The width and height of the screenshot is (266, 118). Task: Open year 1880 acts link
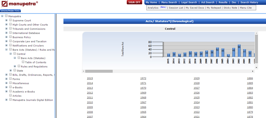pos(250,107)
